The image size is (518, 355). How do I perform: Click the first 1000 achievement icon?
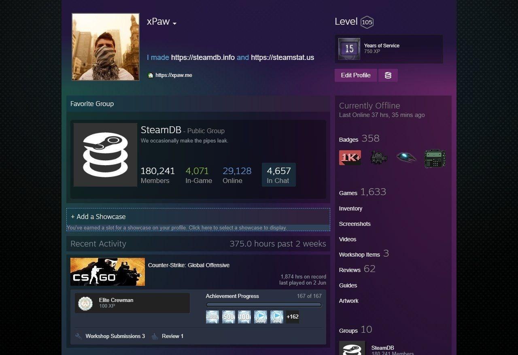pos(212,317)
